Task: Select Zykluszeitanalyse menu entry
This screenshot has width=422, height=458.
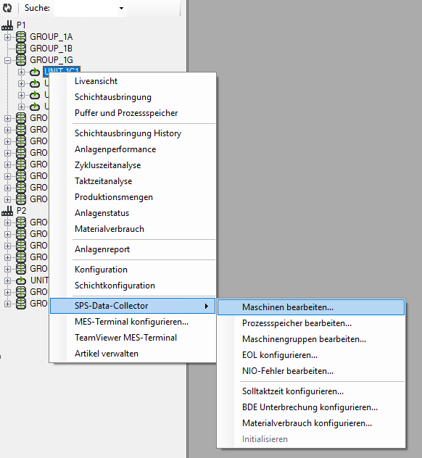Action: click(107, 165)
